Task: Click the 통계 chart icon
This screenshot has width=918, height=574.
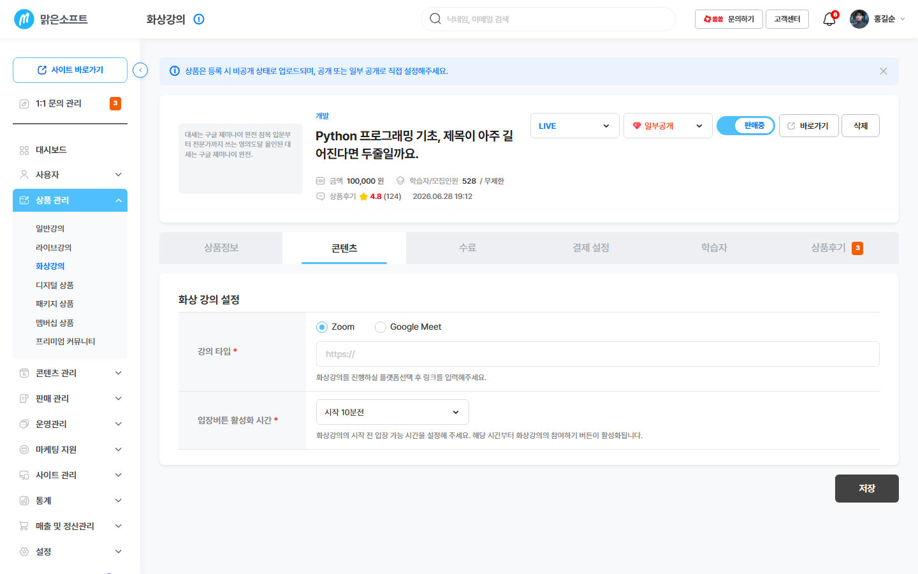Action: click(x=24, y=501)
